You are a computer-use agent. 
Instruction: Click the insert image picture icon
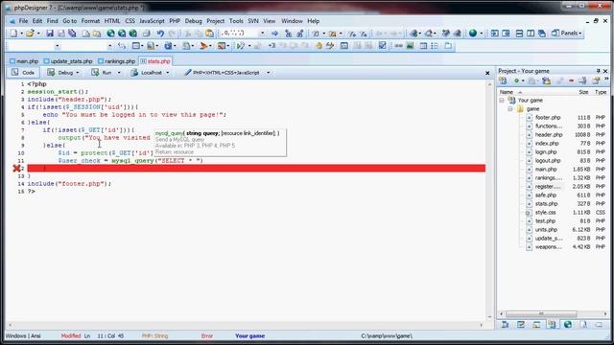pyautogui.click(x=410, y=46)
